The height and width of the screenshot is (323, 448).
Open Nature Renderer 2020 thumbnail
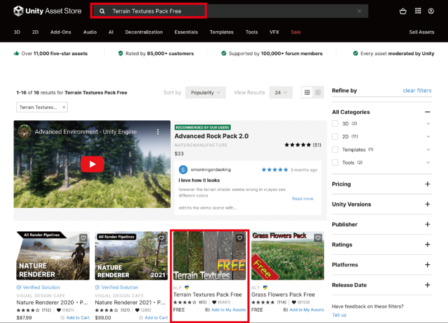click(53, 256)
